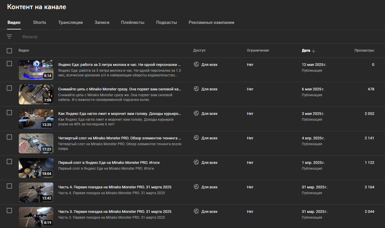
Task: Click the view count "2 164"
Action: coord(370,187)
